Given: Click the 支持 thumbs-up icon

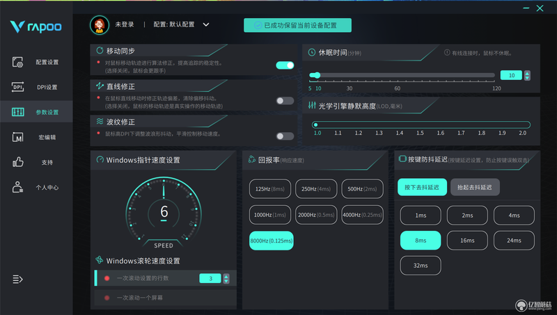Looking at the screenshot, I should tap(18, 162).
